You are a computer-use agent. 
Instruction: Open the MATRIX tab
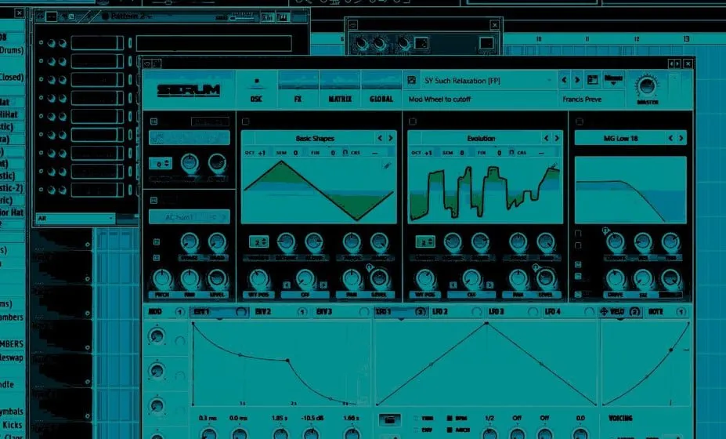(340, 89)
